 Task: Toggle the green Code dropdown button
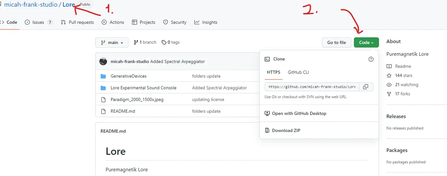(366, 43)
